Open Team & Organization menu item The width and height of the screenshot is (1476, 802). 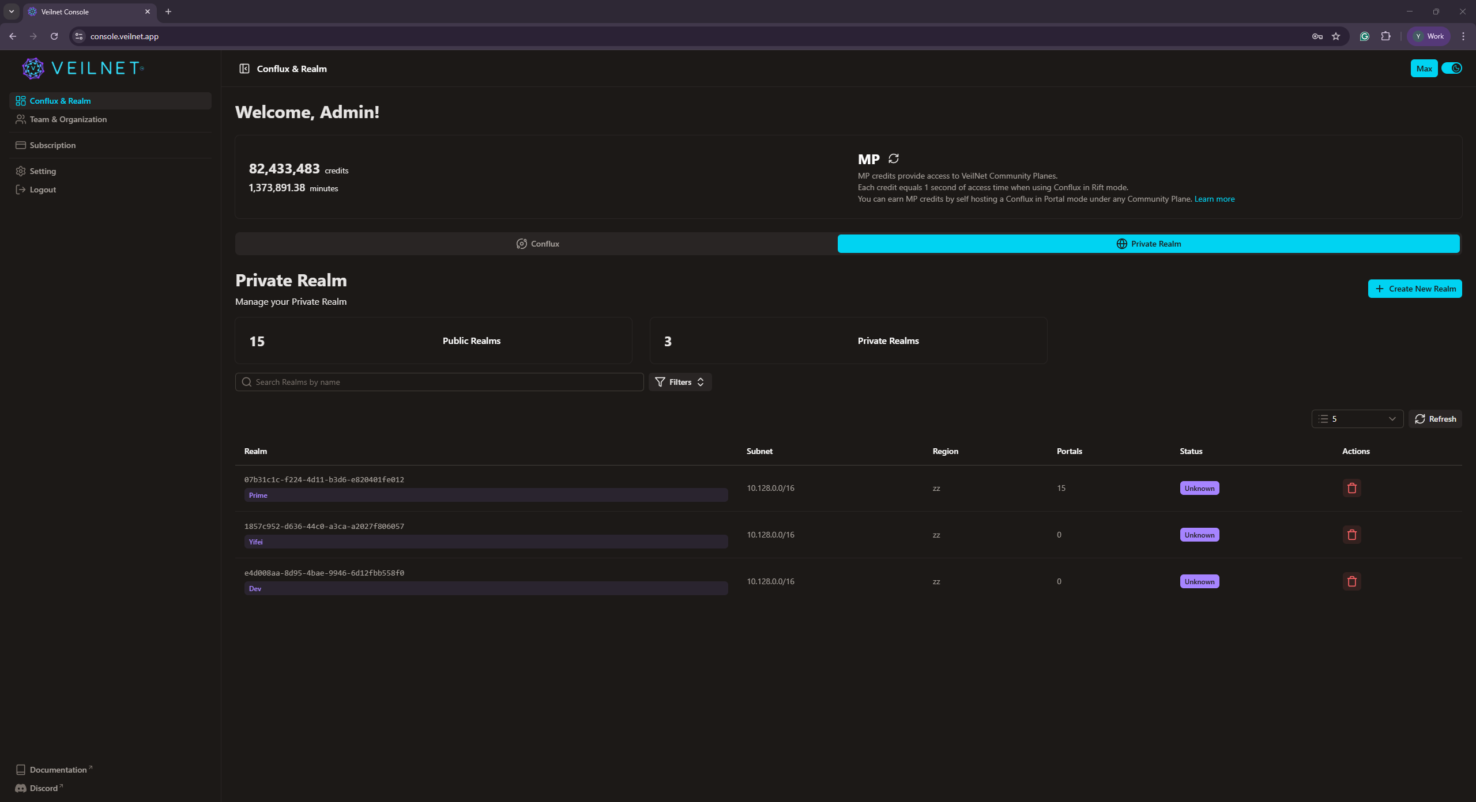tap(68, 119)
